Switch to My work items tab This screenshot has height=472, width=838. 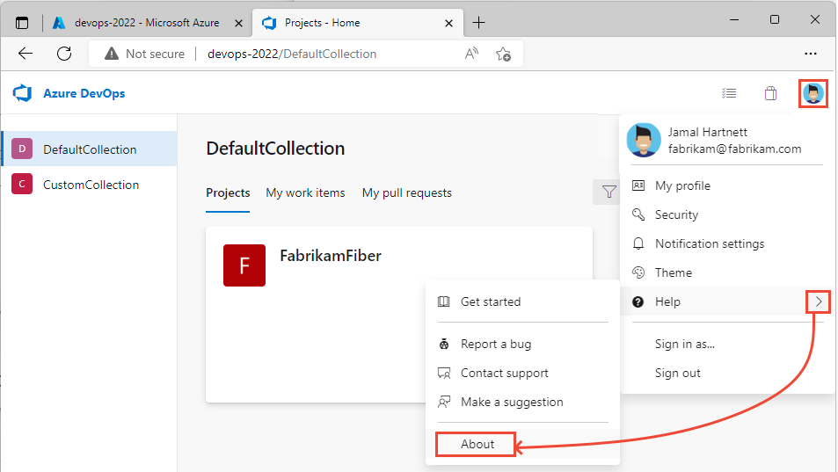(305, 192)
